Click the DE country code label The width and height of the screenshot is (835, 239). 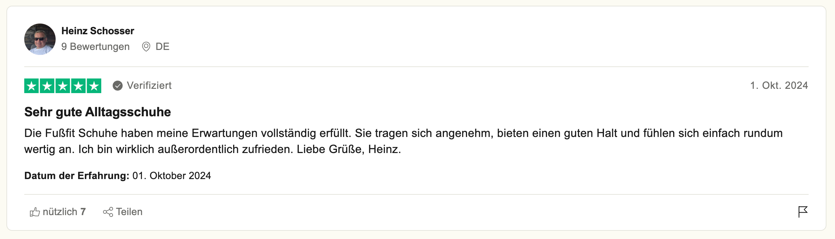coord(162,47)
